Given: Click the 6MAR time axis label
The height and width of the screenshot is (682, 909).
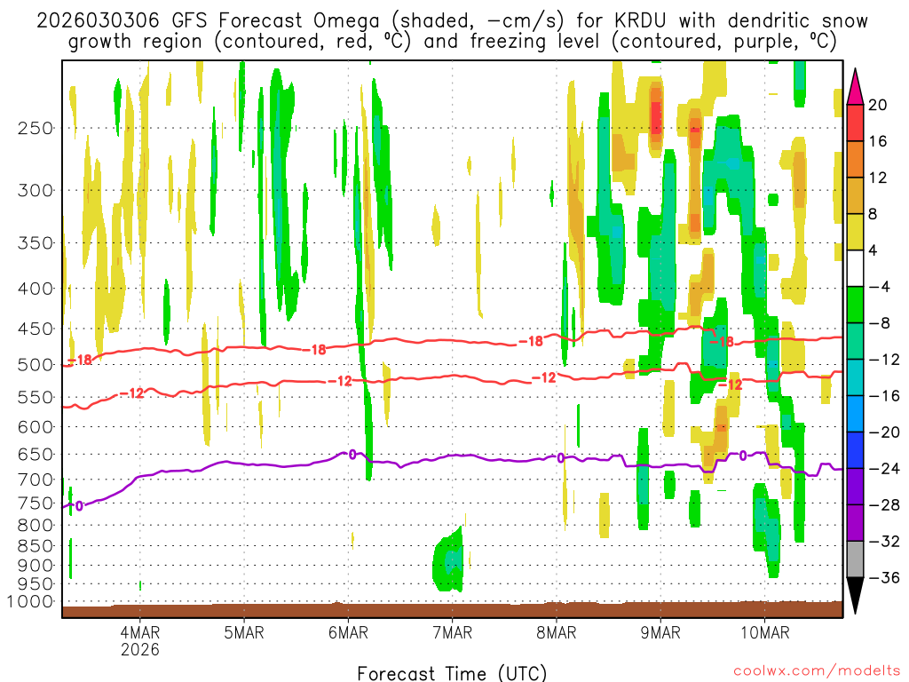Looking at the screenshot, I should click(348, 632).
